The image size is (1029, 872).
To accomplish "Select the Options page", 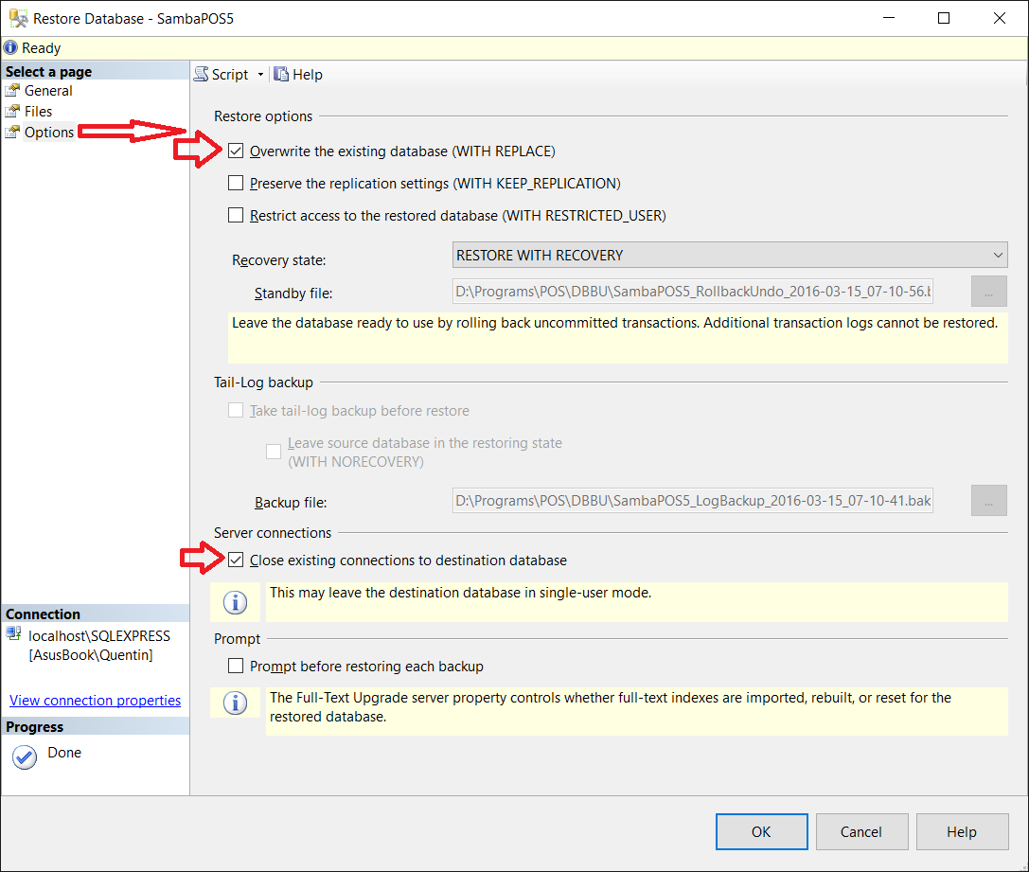I will [x=48, y=132].
